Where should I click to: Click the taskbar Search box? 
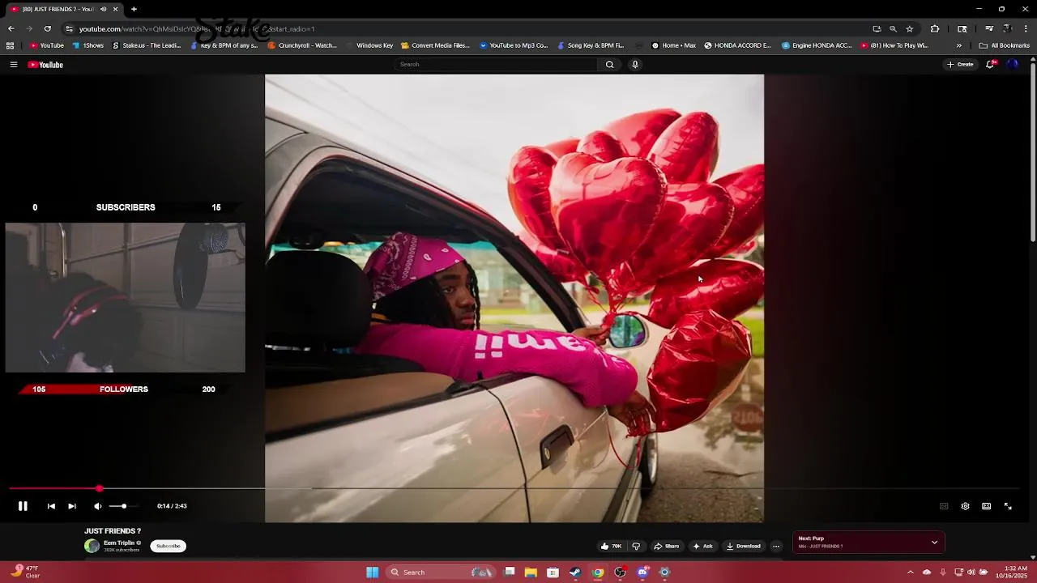pos(441,572)
